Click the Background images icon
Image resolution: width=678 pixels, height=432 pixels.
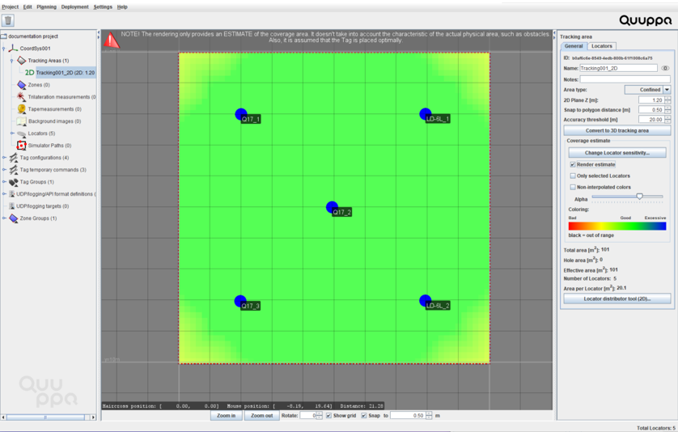[x=21, y=121]
